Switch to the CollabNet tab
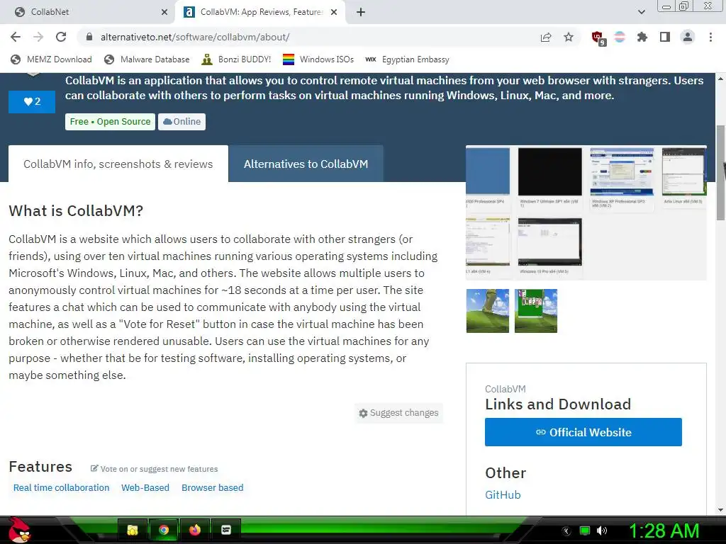This screenshot has height=544, width=726. tap(88, 12)
